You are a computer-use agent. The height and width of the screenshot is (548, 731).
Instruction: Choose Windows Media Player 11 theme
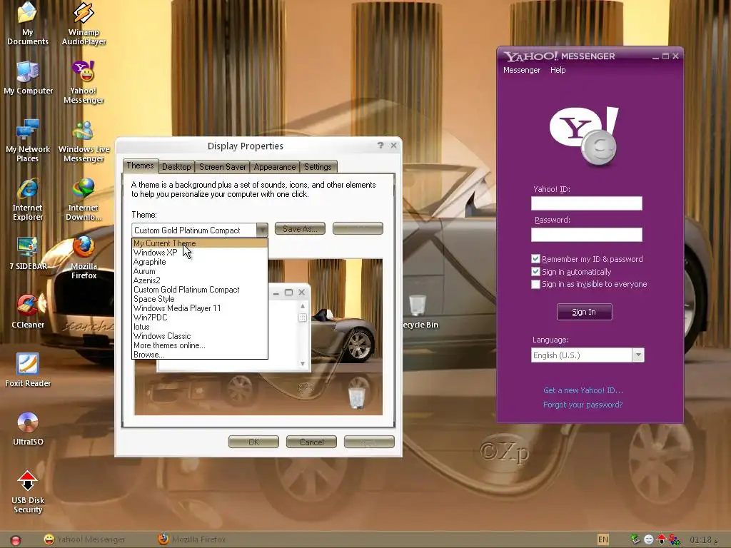point(200,308)
